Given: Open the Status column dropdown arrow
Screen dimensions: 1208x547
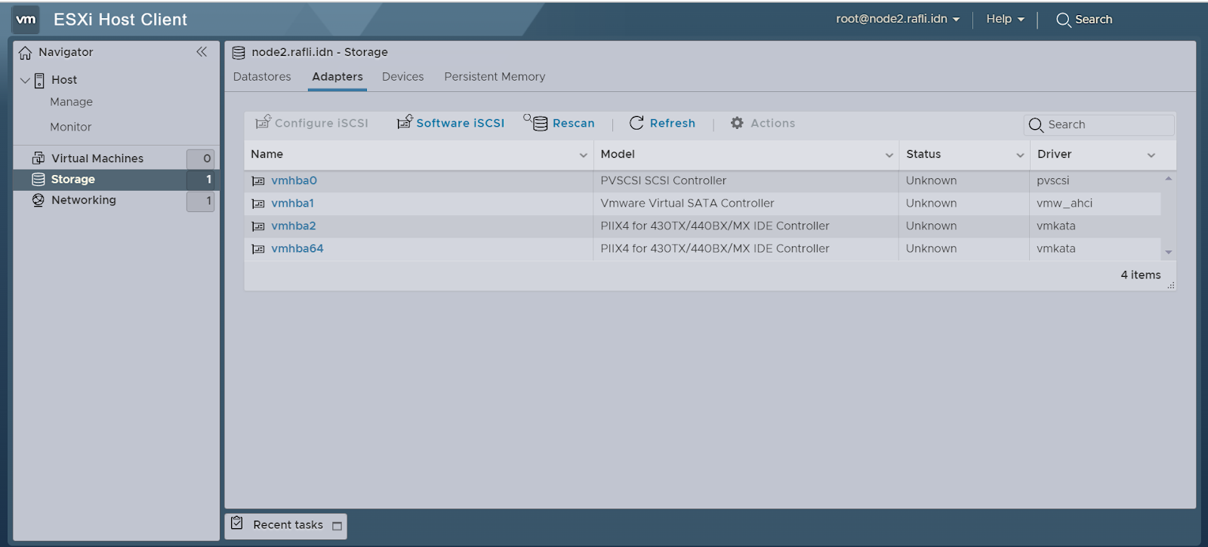Looking at the screenshot, I should (1020, 155).
